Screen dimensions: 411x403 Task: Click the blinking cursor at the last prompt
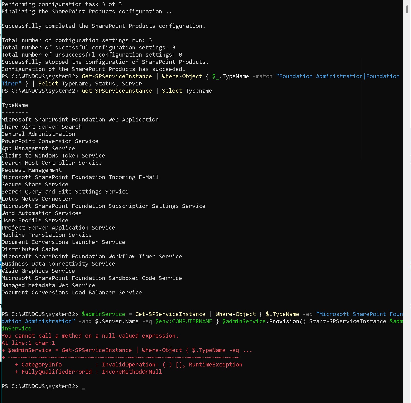(x=83, y=389)
